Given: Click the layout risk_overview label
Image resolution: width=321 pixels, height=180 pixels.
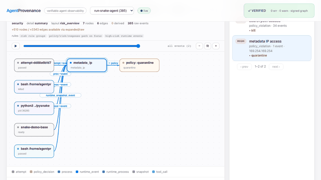Looking at the screenshot, I should [x=65, y=23].
